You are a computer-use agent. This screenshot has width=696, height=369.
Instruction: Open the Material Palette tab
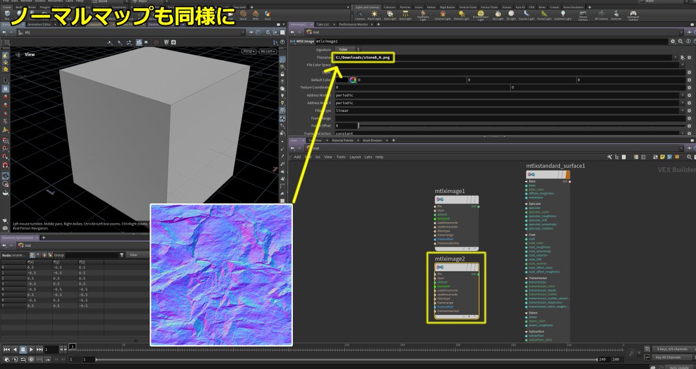342,140
